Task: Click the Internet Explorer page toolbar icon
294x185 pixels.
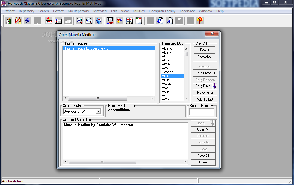Action: [x=160, y=21]
